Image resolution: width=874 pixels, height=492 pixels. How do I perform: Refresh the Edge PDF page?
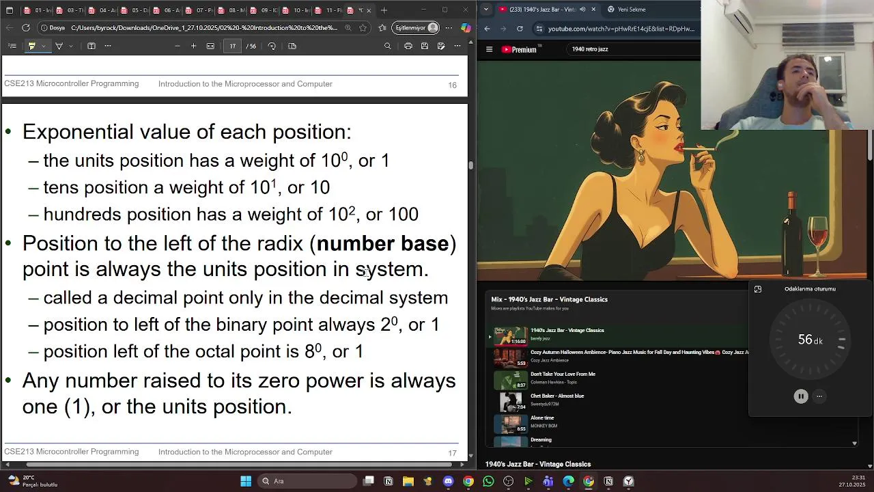25,28
